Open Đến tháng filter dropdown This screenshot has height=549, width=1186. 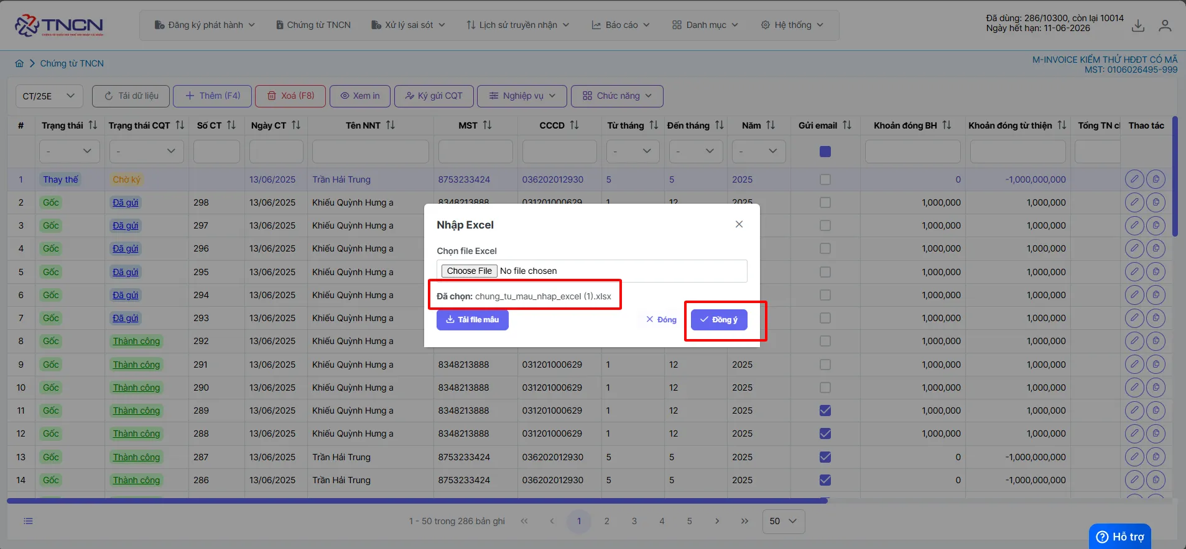tap(695, 152)
